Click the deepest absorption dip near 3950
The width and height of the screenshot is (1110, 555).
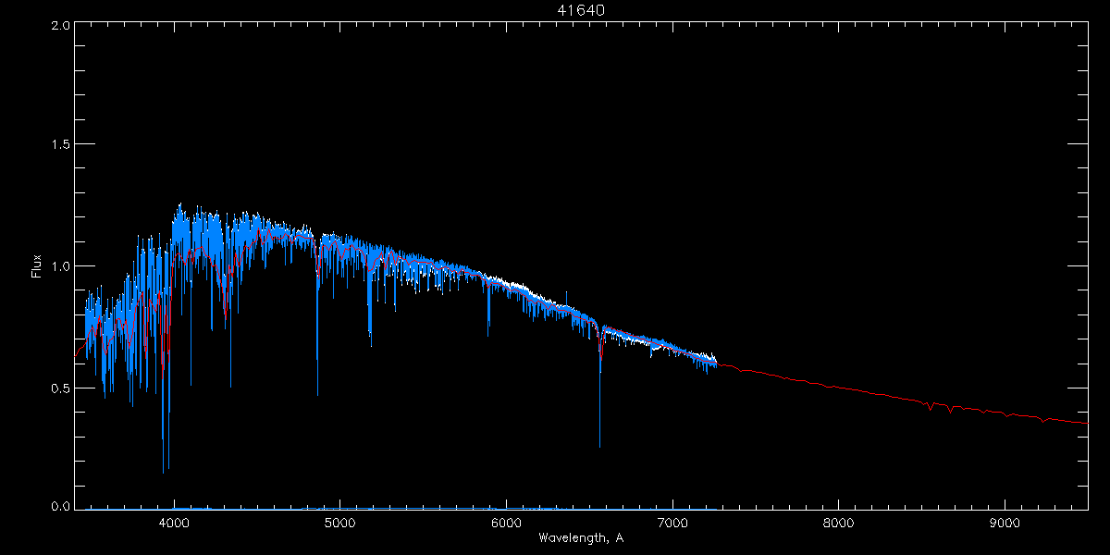[x=164, y=471]
